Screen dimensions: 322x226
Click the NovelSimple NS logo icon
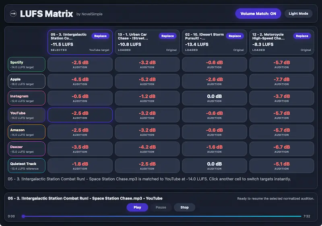point(13,14)
